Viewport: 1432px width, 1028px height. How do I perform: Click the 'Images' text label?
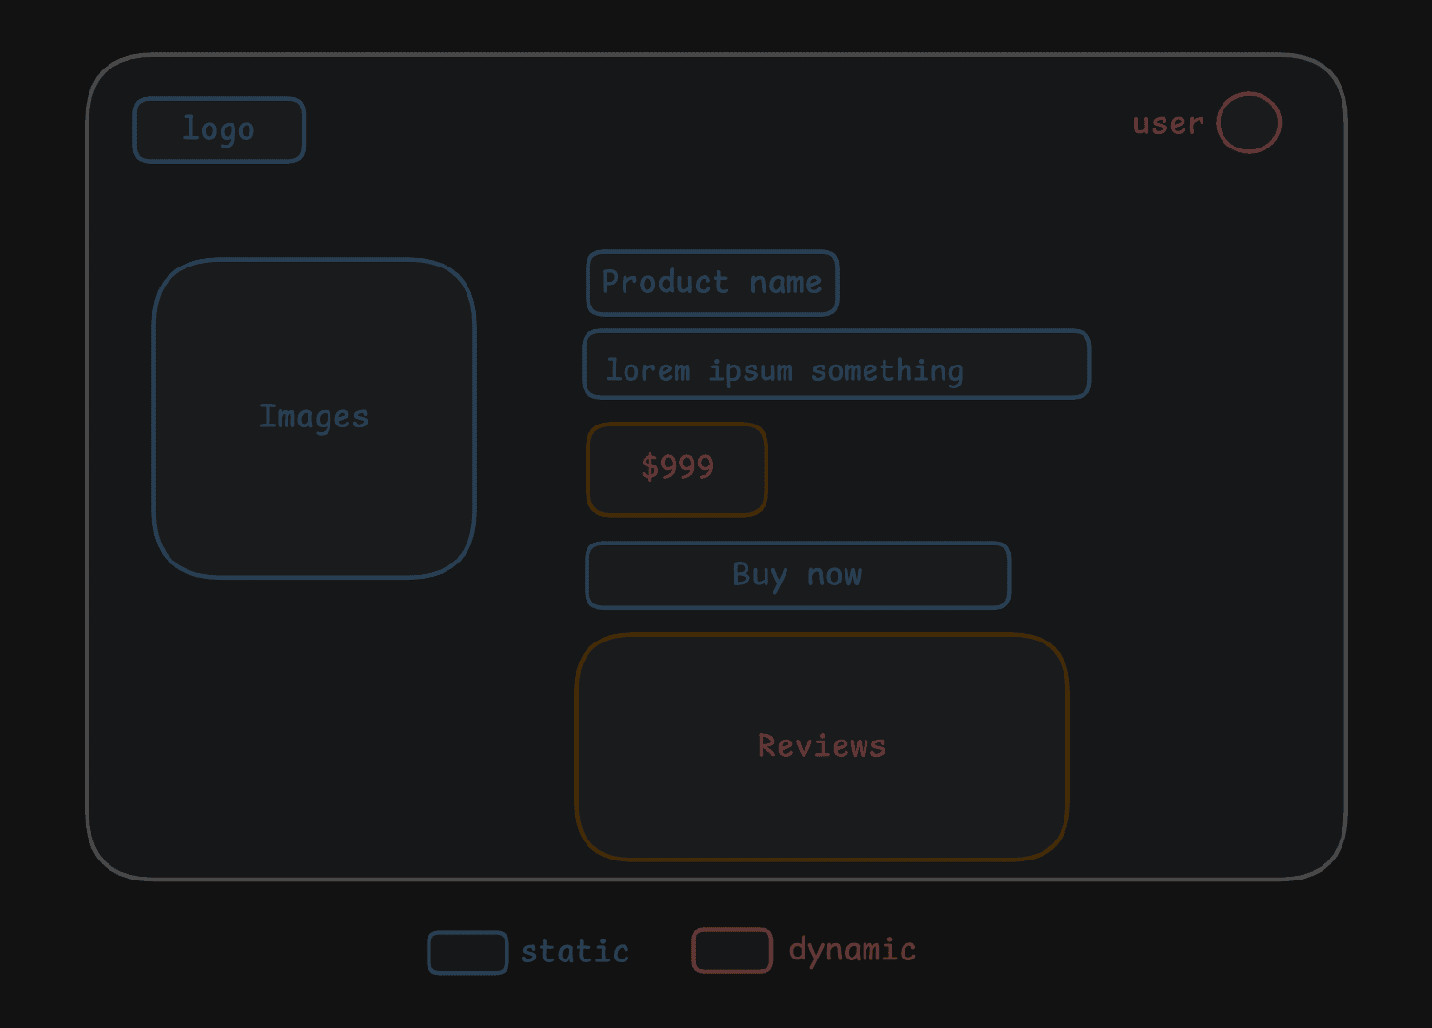tap(313, 417)
